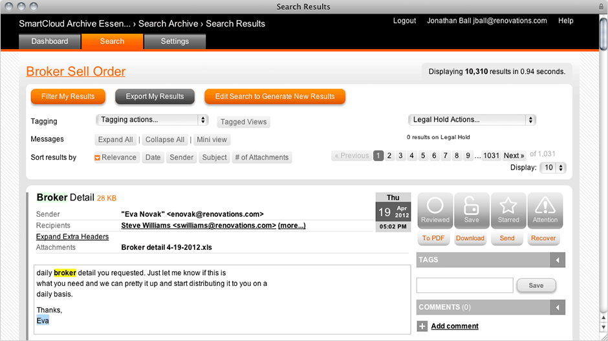608x341 pixels.
Task: Mark the message as Reviewed
Action: (x=435, y=210)
